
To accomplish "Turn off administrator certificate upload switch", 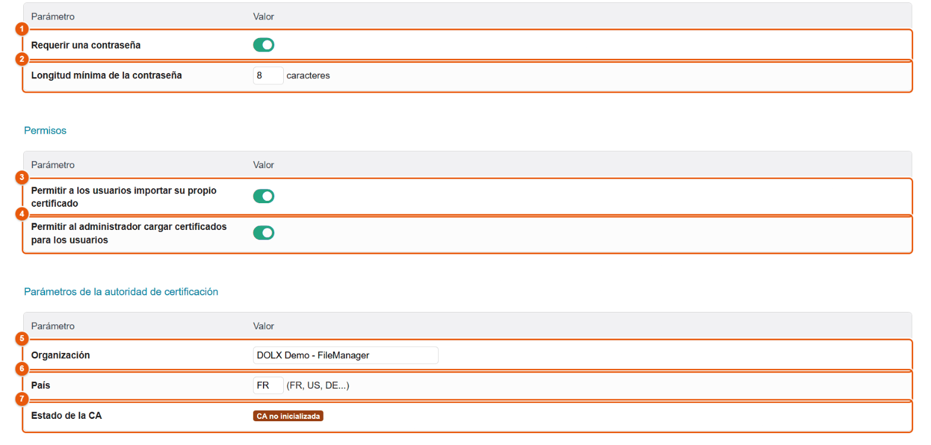I will 264,233.
